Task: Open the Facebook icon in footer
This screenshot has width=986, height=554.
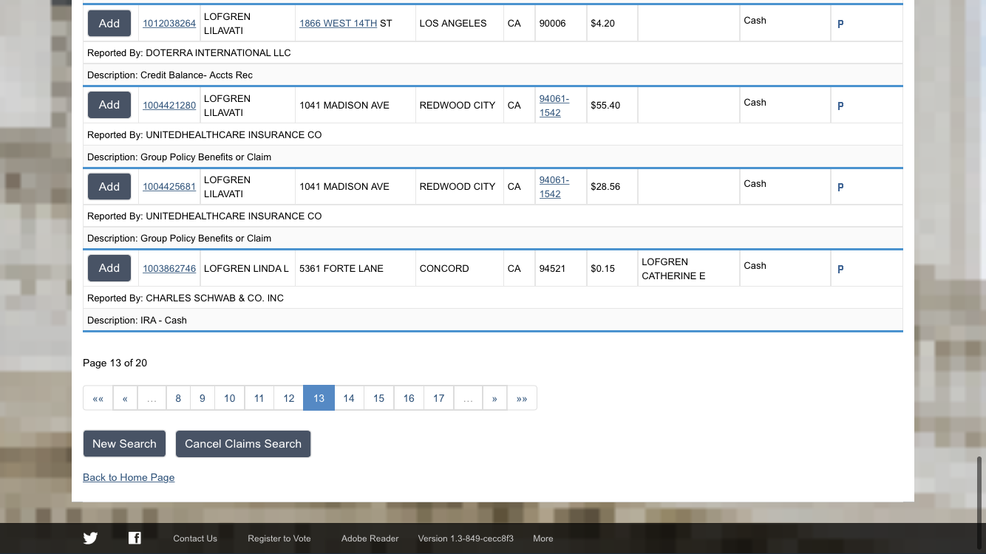Action: click(x=135, y=538)
